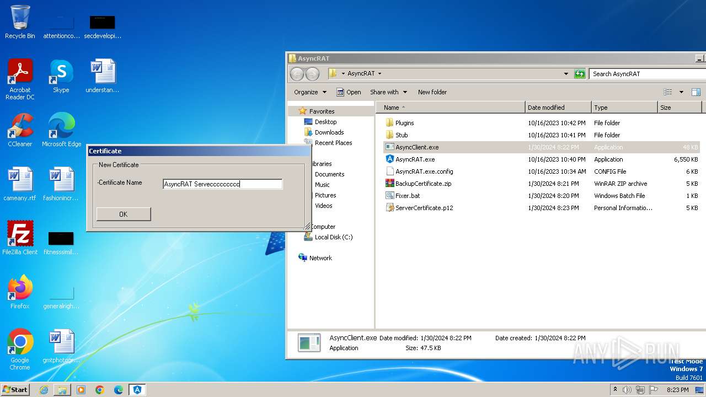Open FileZilla Client desktop shortcut
706x397 pixels.
click(20, 238)
